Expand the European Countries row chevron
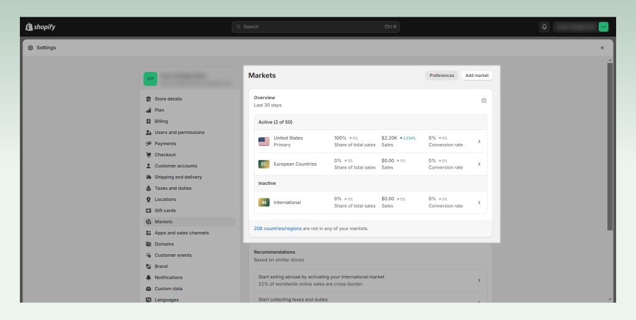Screen dimensions: 636x320 (x=479, y=164)
